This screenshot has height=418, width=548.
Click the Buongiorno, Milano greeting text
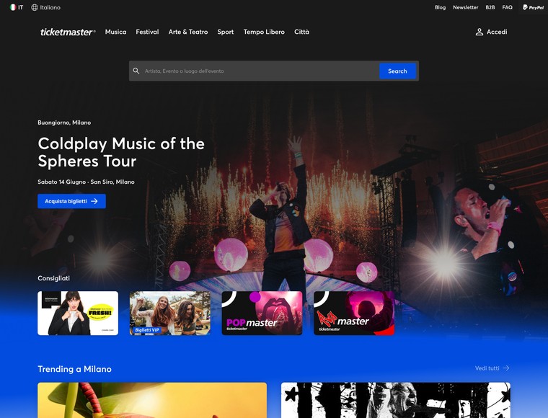(x=64, y=123)
